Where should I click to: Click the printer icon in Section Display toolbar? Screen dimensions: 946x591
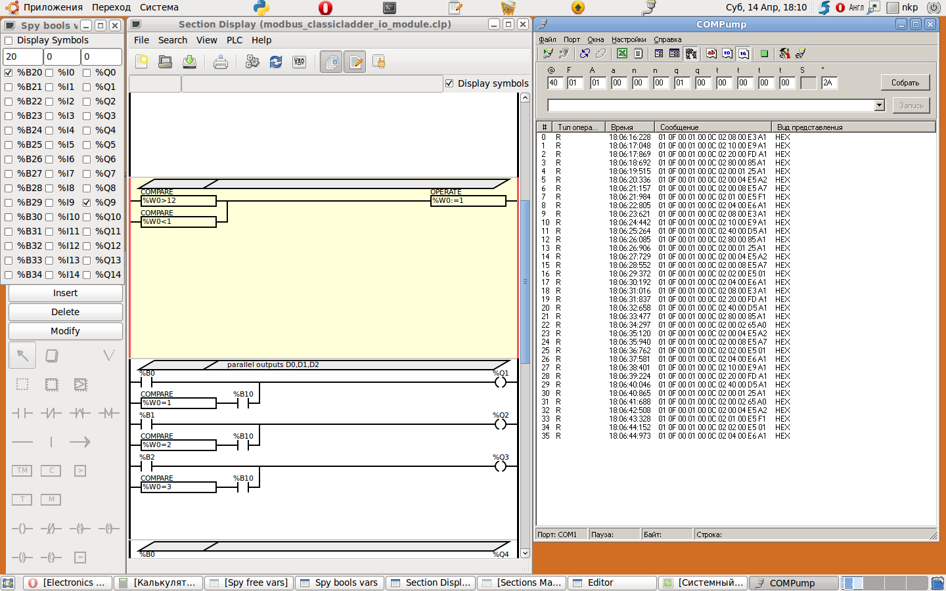(221, 62)
